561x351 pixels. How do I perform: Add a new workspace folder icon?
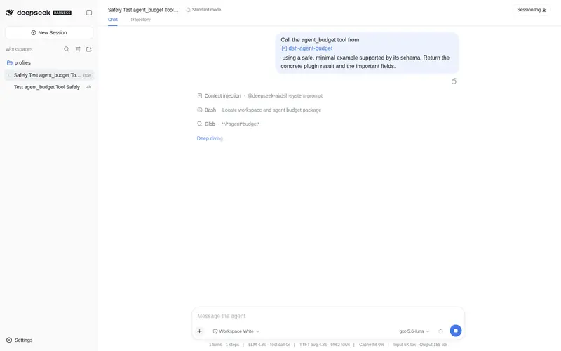pos(89,49)
